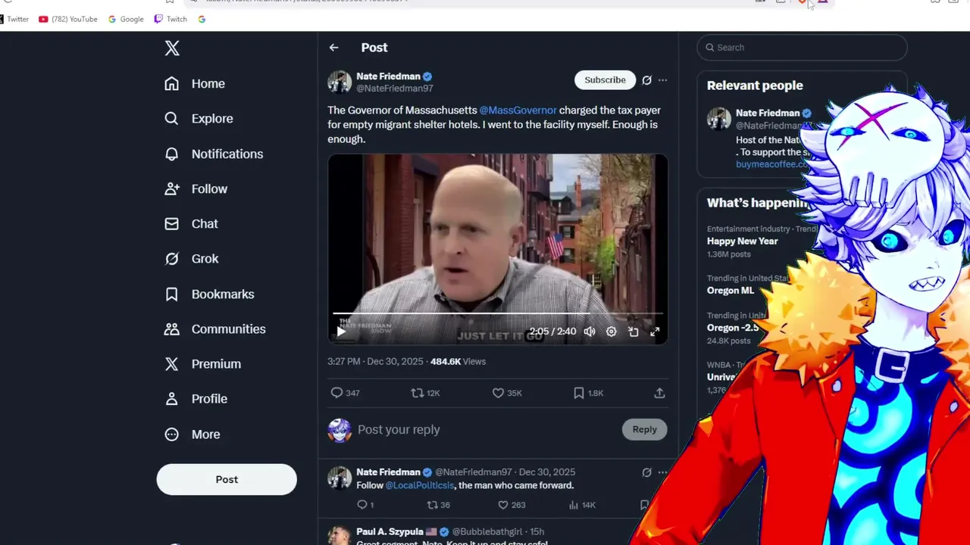Like the post with 35K likes

[507, 393]
